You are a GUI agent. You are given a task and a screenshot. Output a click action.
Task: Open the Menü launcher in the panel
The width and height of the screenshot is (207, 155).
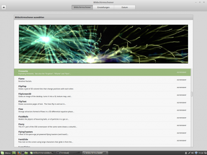tap(6, 153)
